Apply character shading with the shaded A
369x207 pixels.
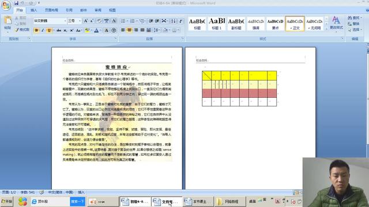point(106,30)
